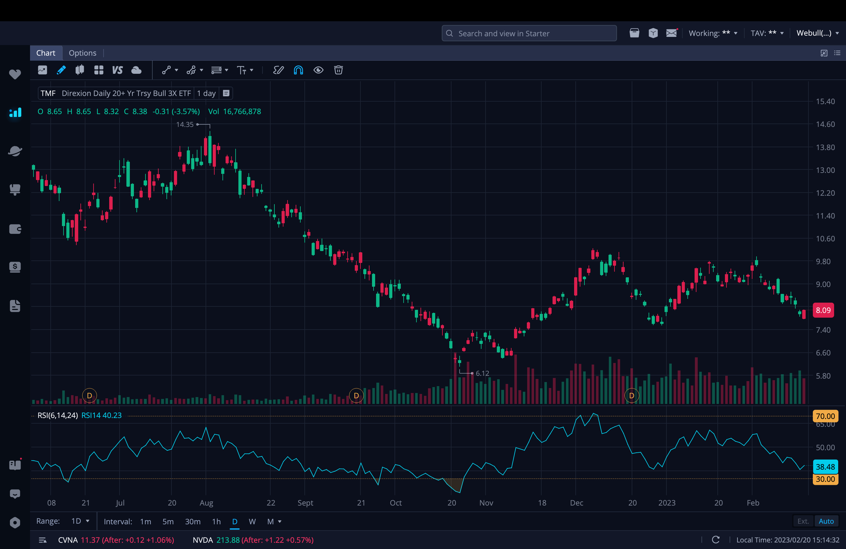Screen dimensions: 846x549
Task: Toggle Ext. extended hours
Action: pos(803,521)
